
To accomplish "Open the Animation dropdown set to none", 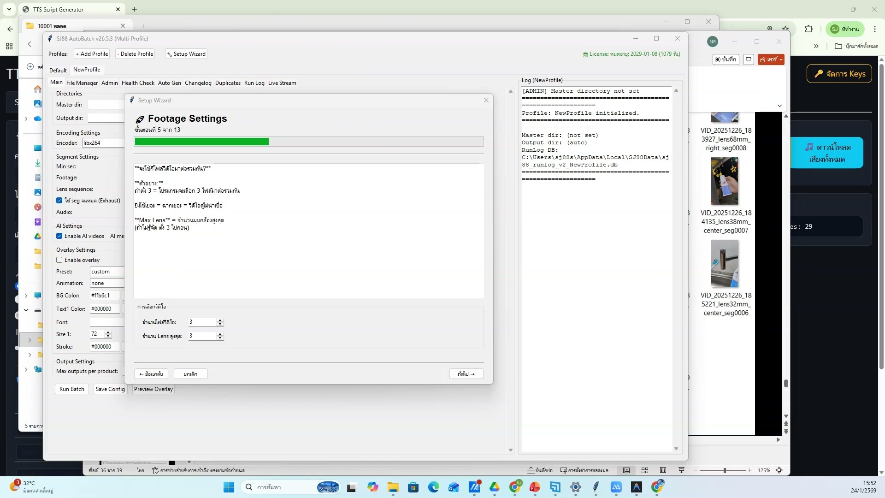I will pos(107,283).
